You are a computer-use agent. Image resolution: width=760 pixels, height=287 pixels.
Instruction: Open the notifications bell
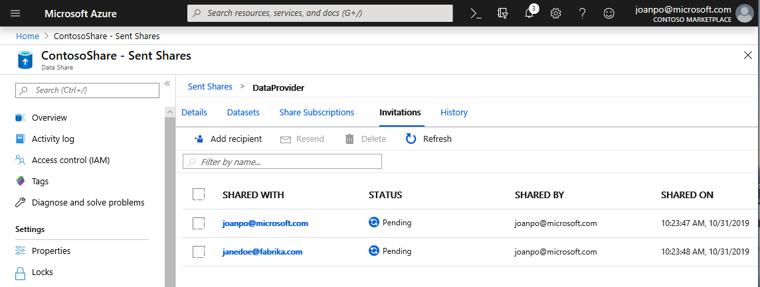529,13
